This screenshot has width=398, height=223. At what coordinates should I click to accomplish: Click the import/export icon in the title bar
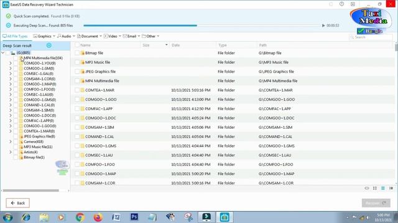[x=353, y=4]
